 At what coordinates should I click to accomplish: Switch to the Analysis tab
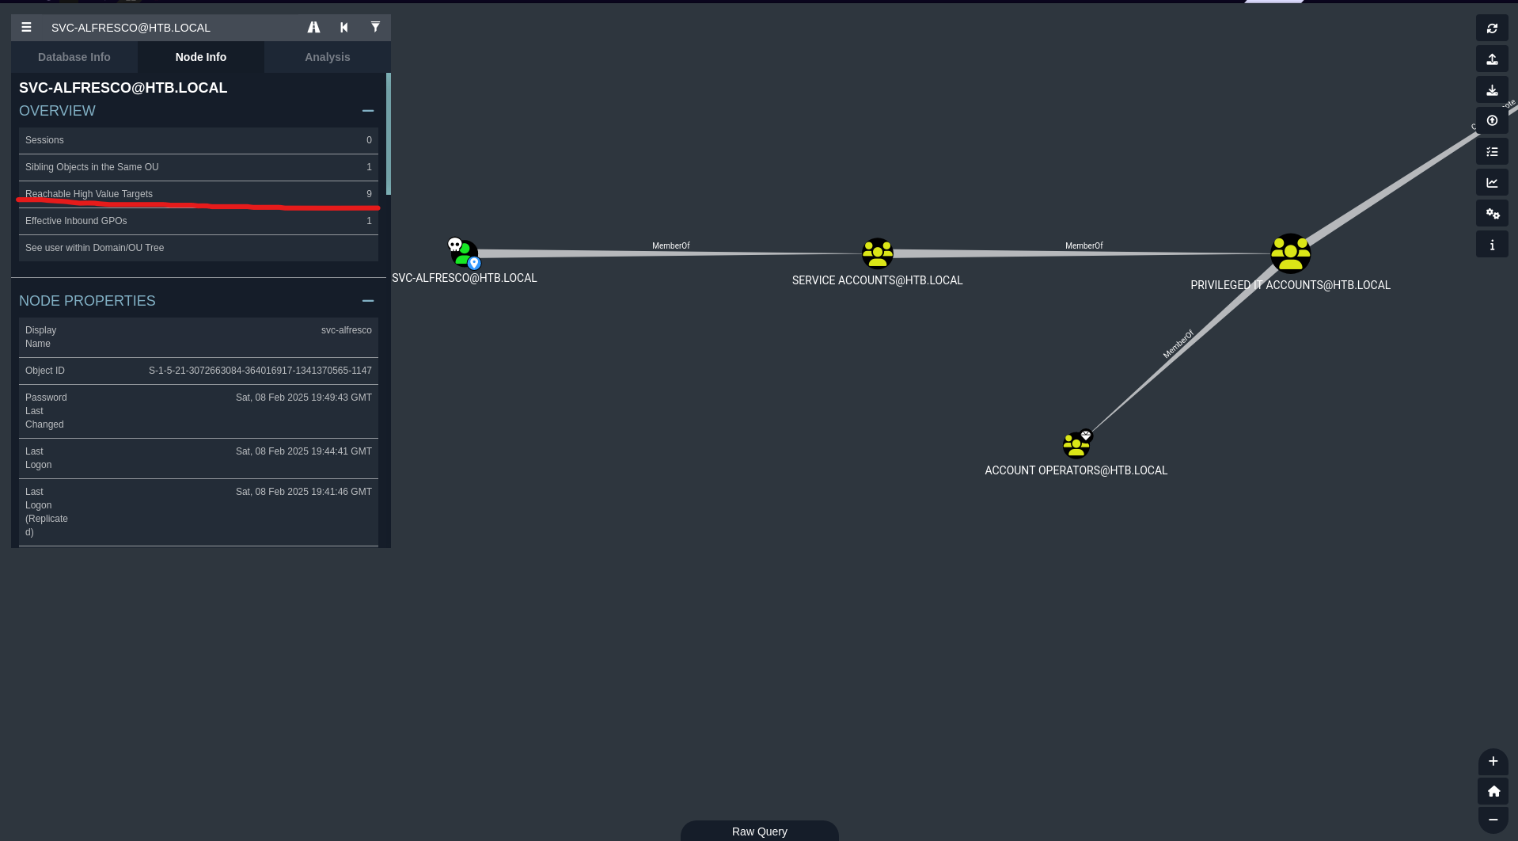click(x=327, y=57)
